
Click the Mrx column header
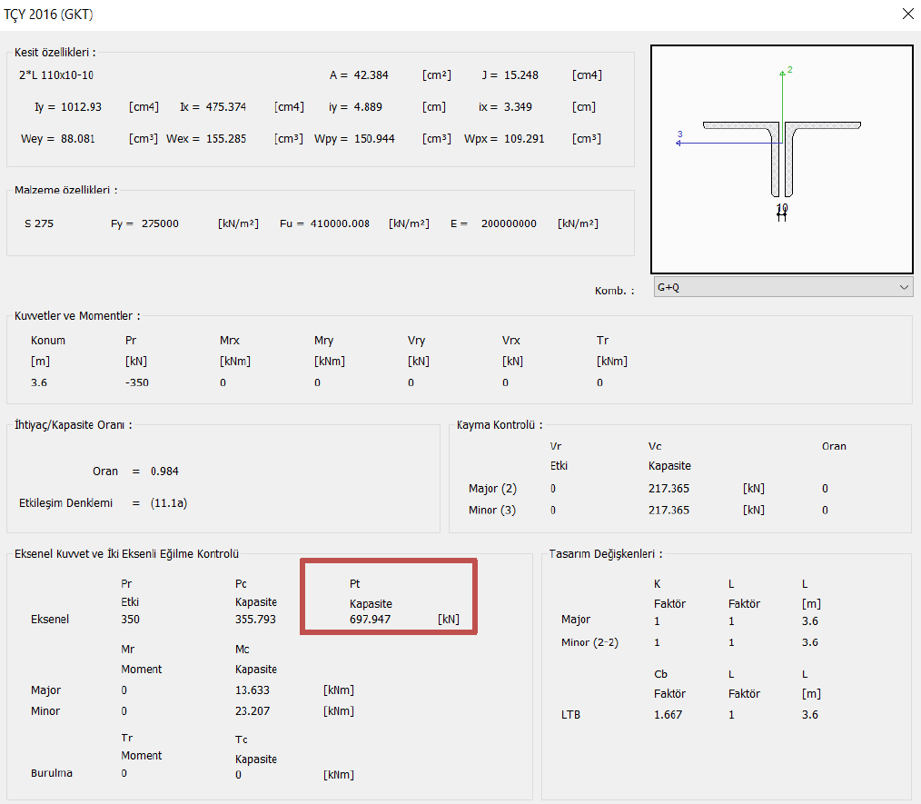[x=230, y=340]
